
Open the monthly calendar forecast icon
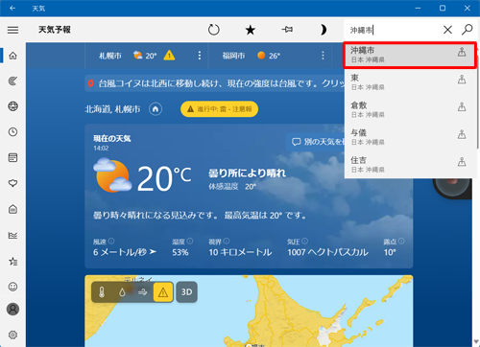[12, 157]
